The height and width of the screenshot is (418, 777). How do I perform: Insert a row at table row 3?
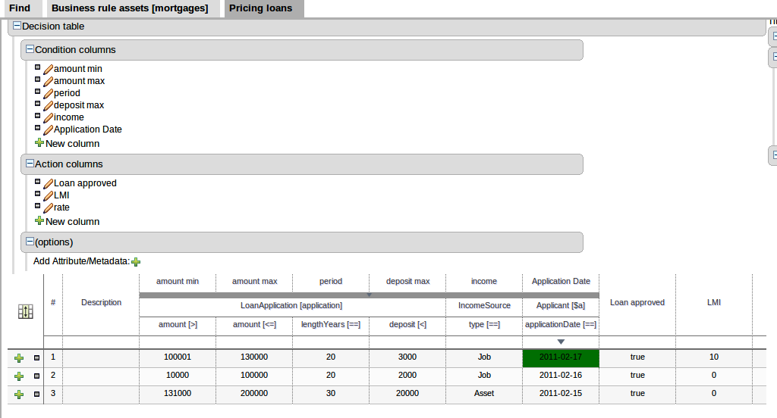tap(19, 395)
